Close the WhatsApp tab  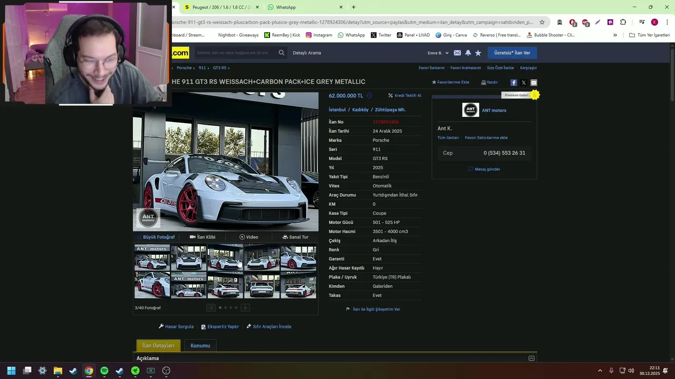coord(341,7)
